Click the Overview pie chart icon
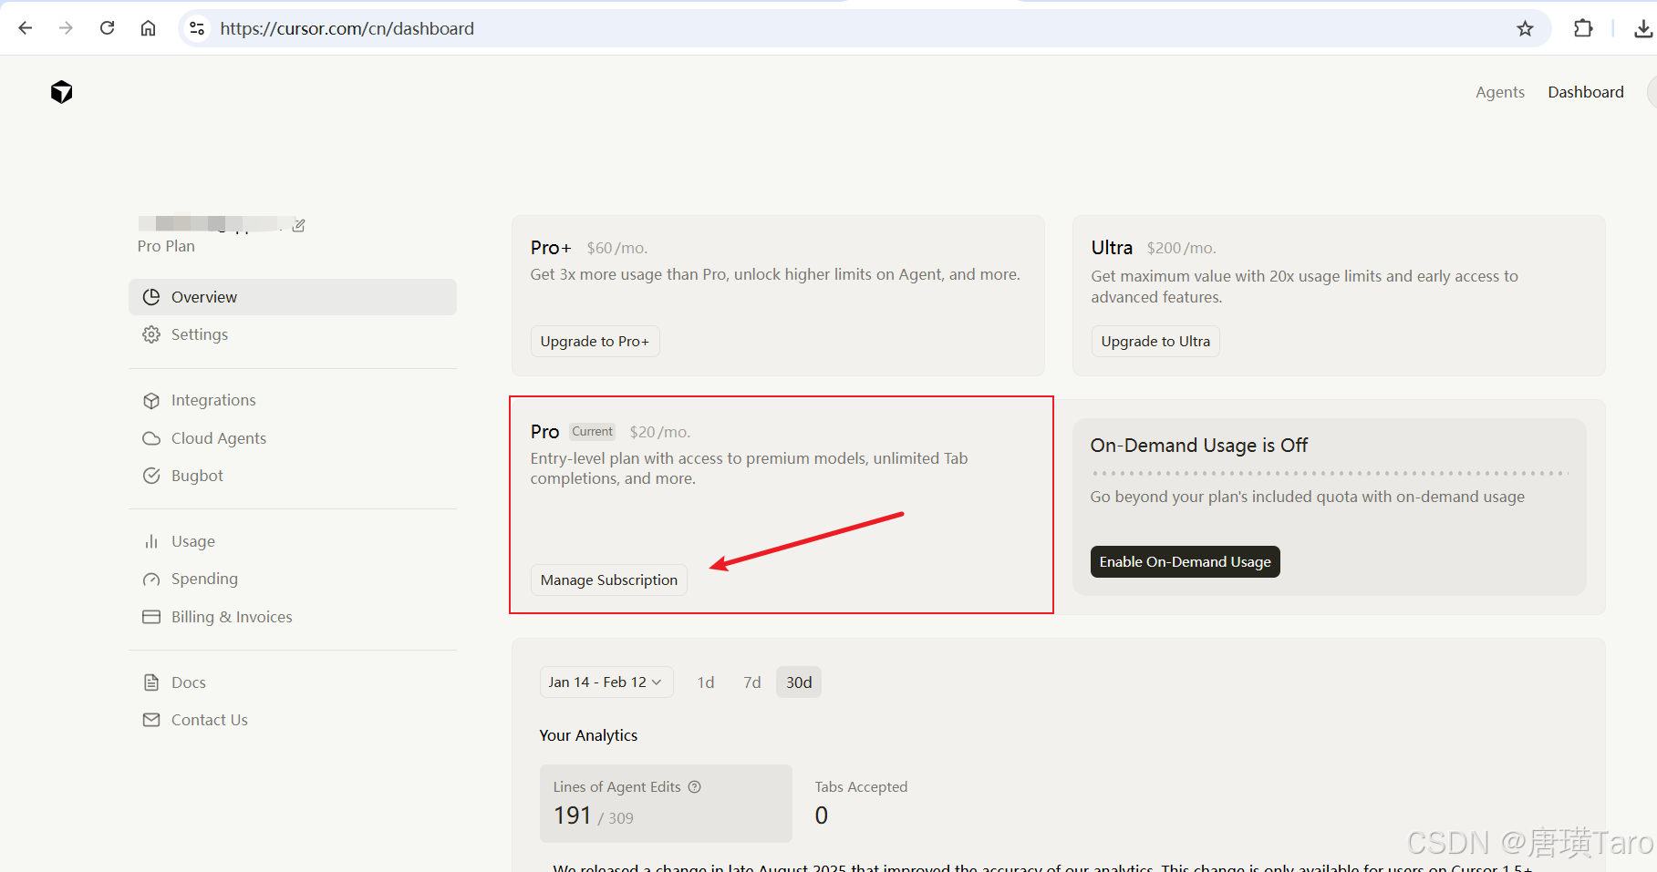Image resolution: width=1657 pixels, height=872 pixels. click(x=151, y=297)
